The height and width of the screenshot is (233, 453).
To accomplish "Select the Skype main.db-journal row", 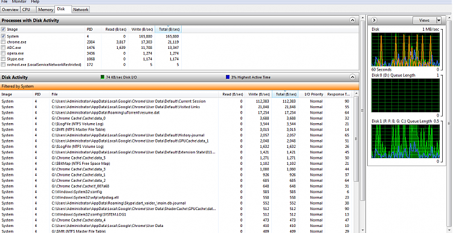I will [176, 203].
